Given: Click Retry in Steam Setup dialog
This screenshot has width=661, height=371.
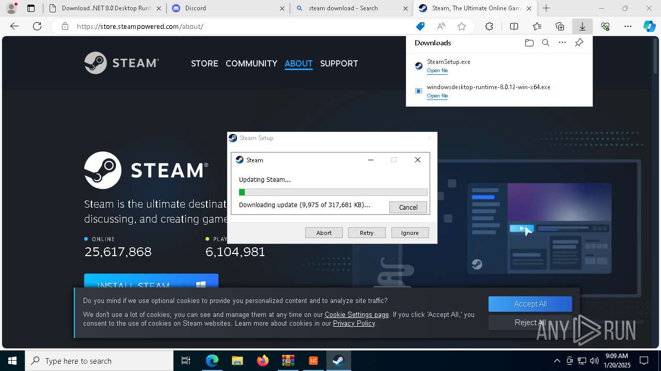Looking at the screenshot, I should [x=367, y=232].
